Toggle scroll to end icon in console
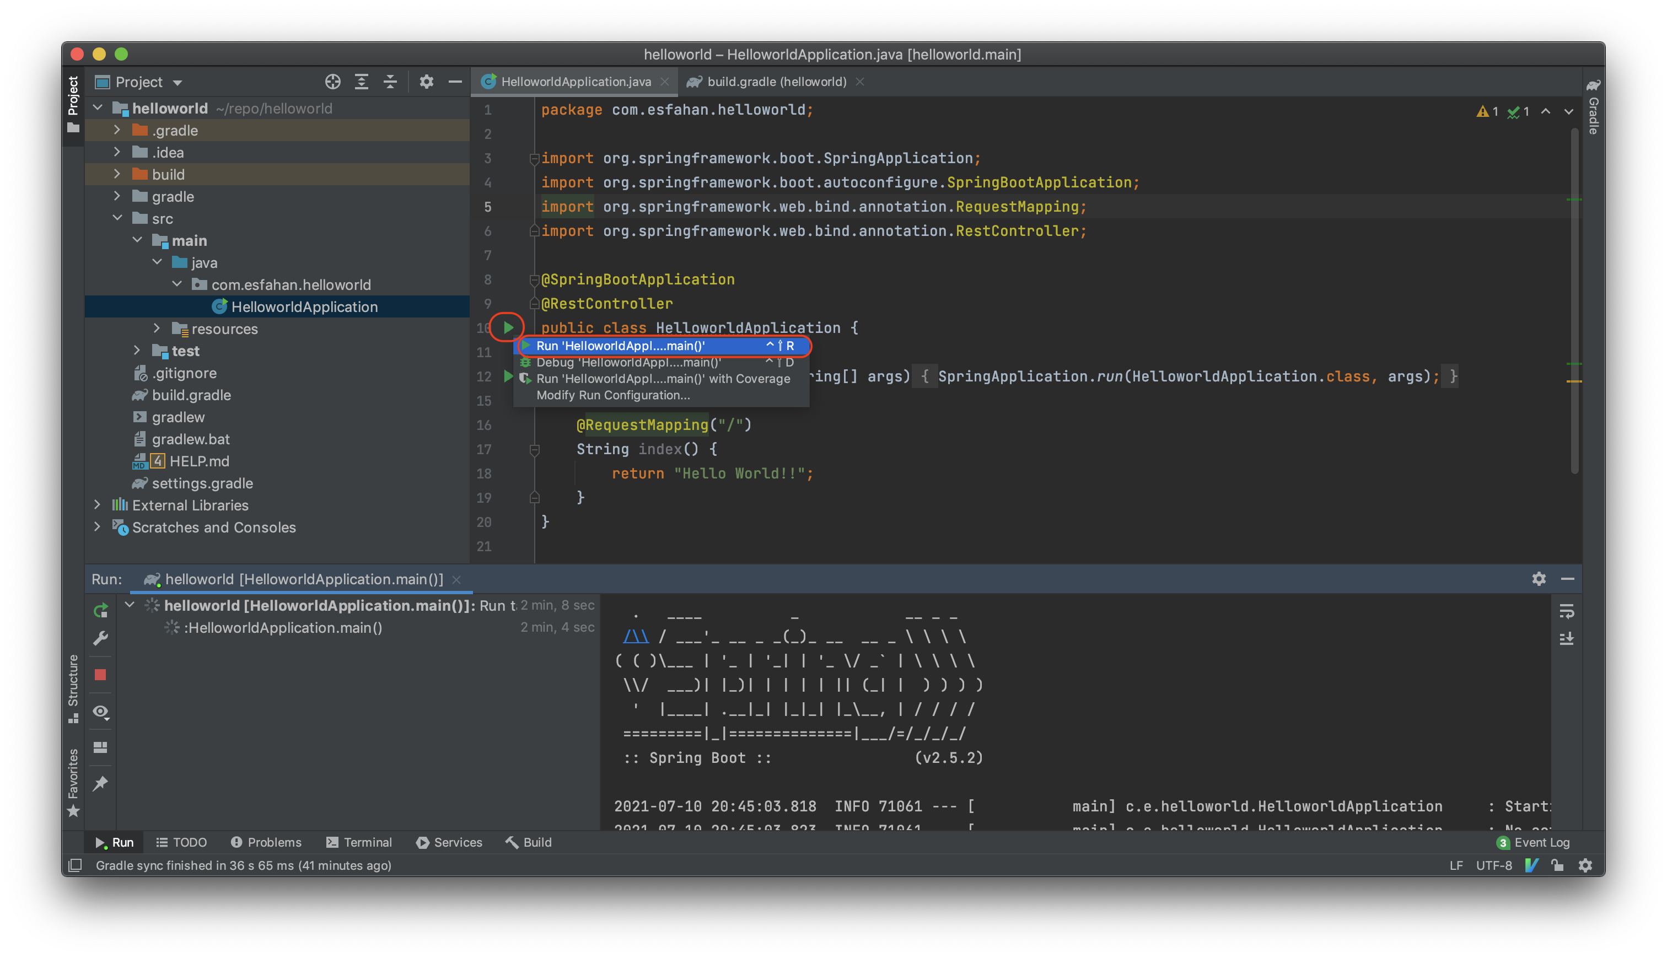The height and width of the screenshot is (958, 1667). [x=1566, y=639]
